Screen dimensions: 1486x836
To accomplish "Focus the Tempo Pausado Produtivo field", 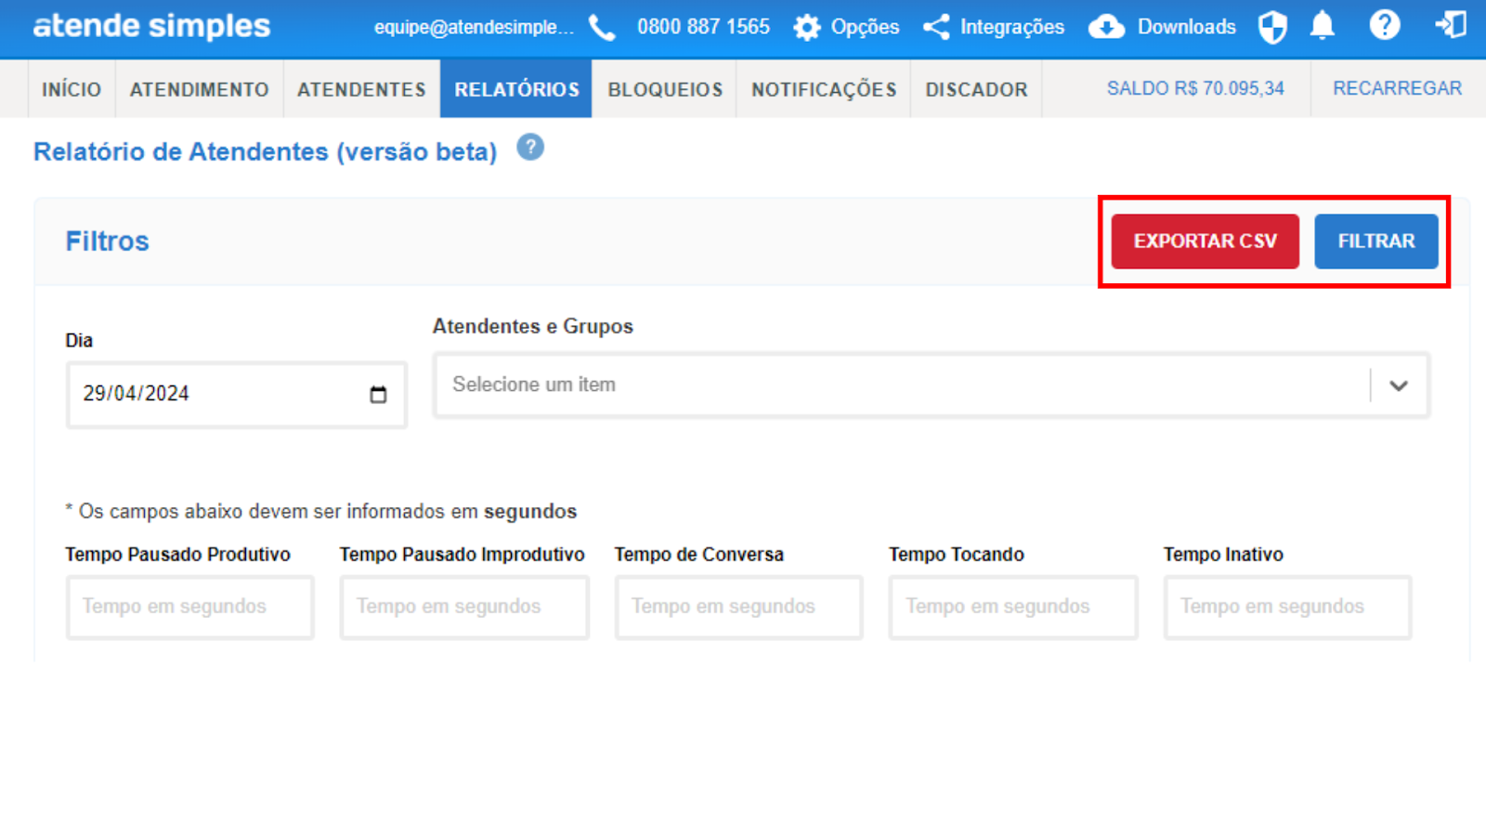I will (189, 607).
